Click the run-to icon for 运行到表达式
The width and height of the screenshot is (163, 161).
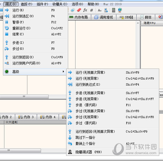[70, 84]
